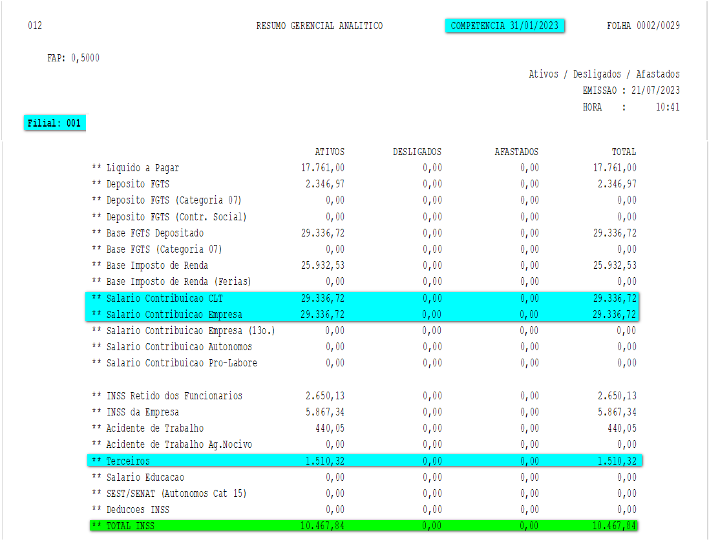Select the Deposito FGTS ativos value 2.346,97
This screenshot has height=546, width=709.
tap(325, 184)
